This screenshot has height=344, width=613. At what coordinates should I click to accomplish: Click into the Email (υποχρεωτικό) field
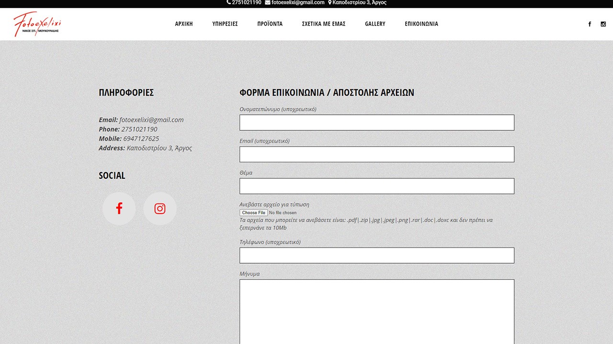coord(376,154)
